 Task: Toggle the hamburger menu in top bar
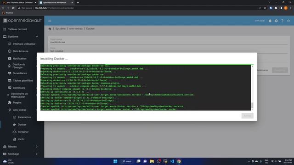click(x=50, y=21)
